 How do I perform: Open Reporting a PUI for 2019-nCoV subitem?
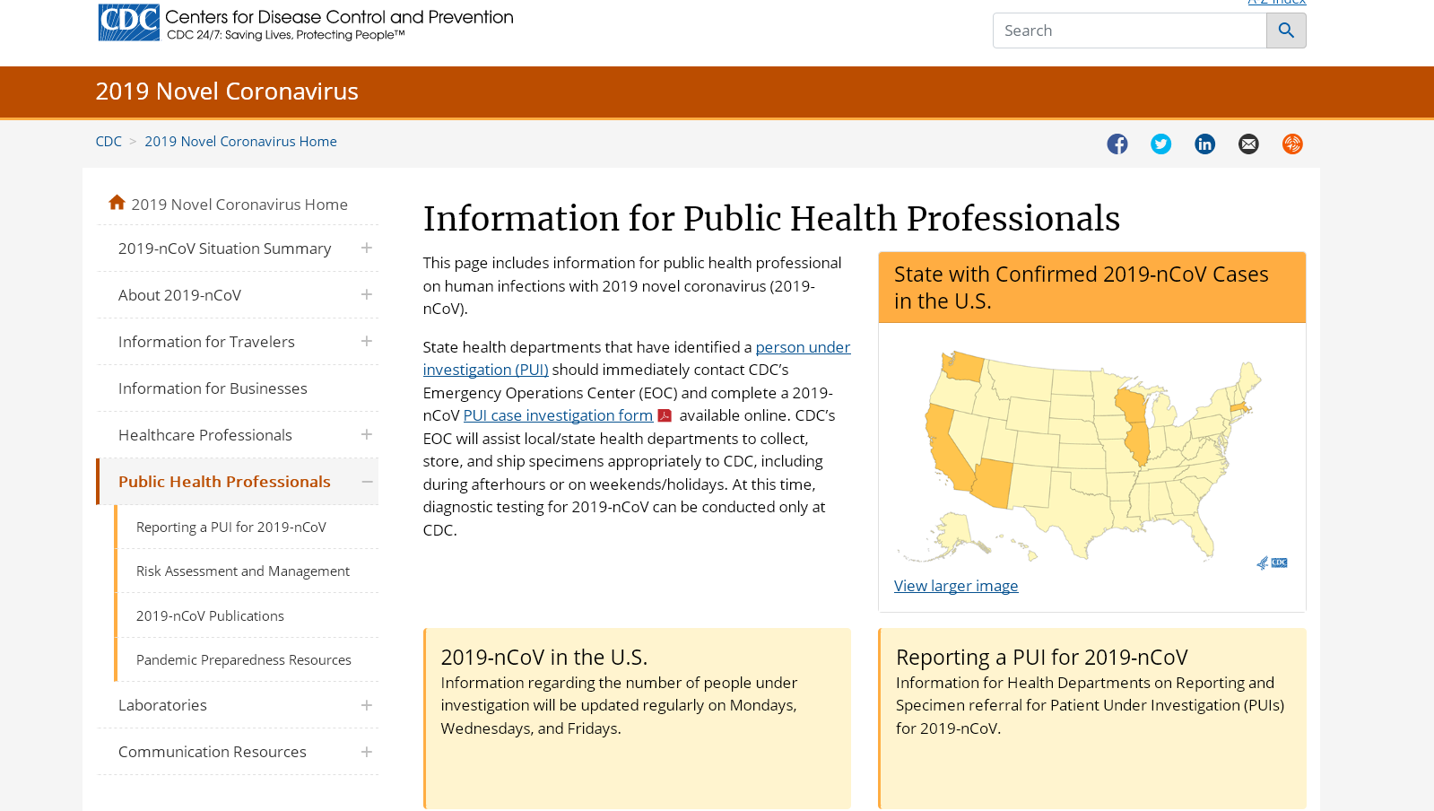[231, 528]
